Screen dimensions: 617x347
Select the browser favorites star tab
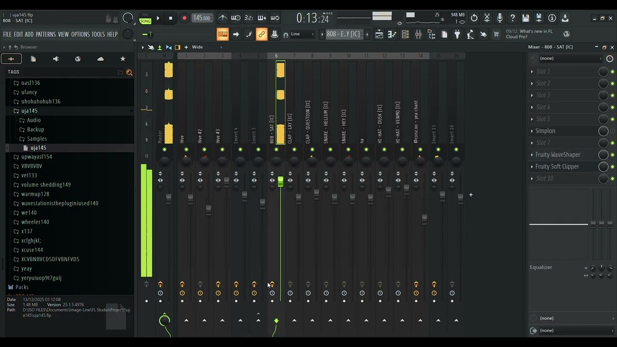coord(122,59)
